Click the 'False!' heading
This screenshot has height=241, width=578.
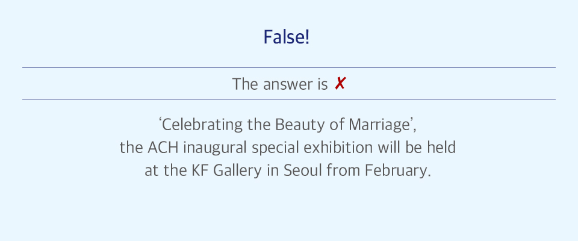(x=287, y=37)
